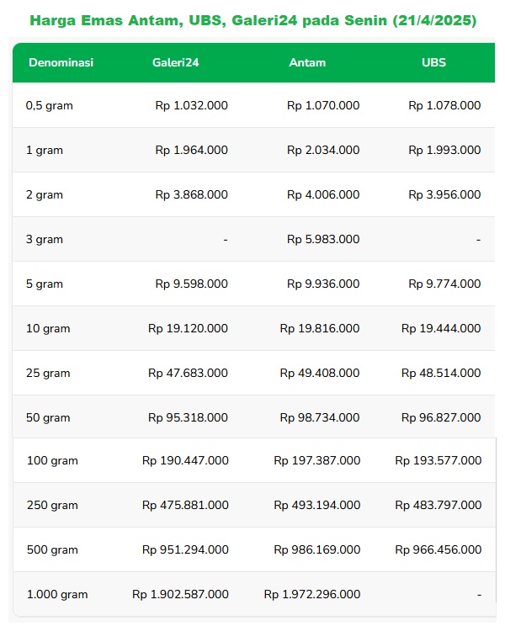The image size is (505, 626).
Task: Click Antam 1 gram price Rp 2.034.000
Action: click(323, 150)
